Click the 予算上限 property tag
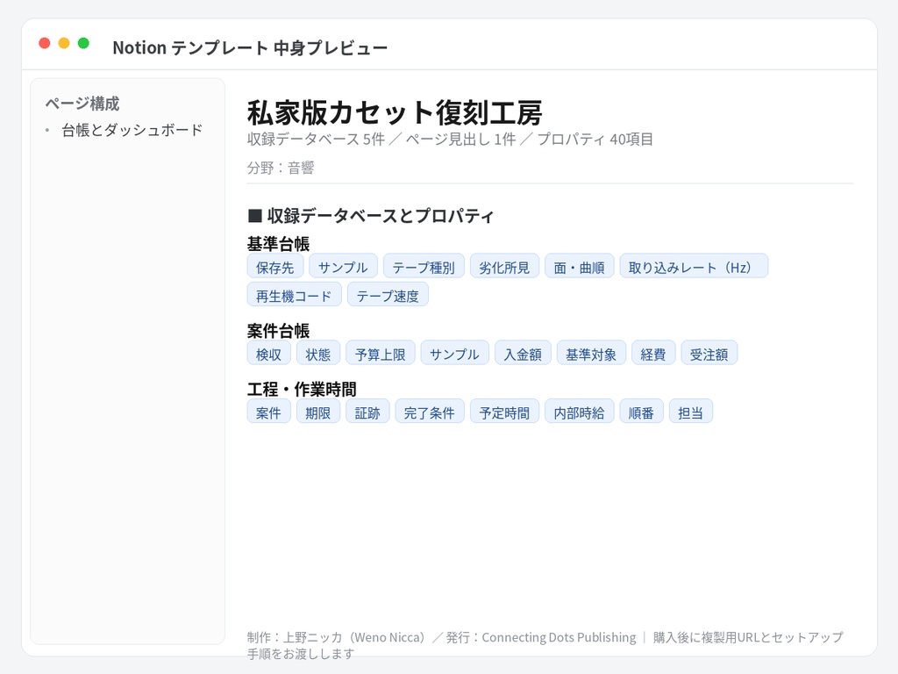Image resolution: width=898 pixels, height=674 pixels. pos(381,355)
